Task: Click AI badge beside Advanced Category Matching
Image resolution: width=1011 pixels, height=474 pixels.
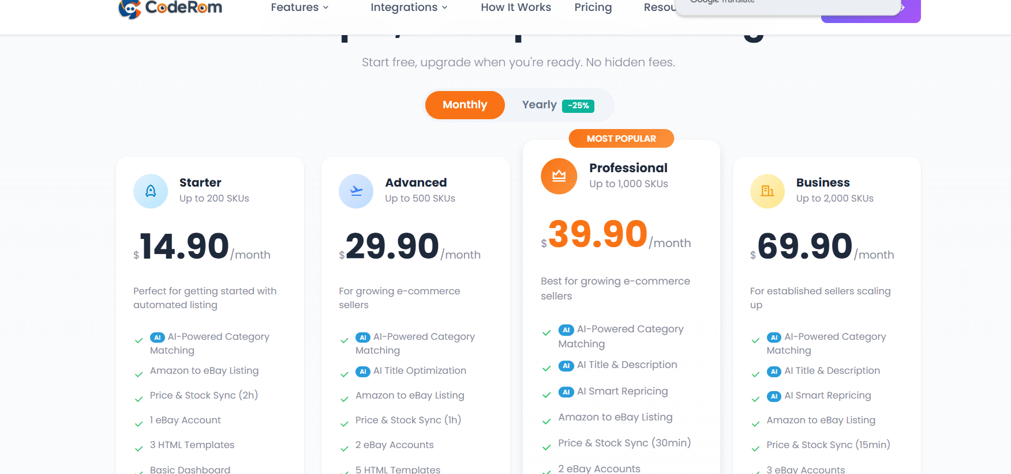Action: 363,338
